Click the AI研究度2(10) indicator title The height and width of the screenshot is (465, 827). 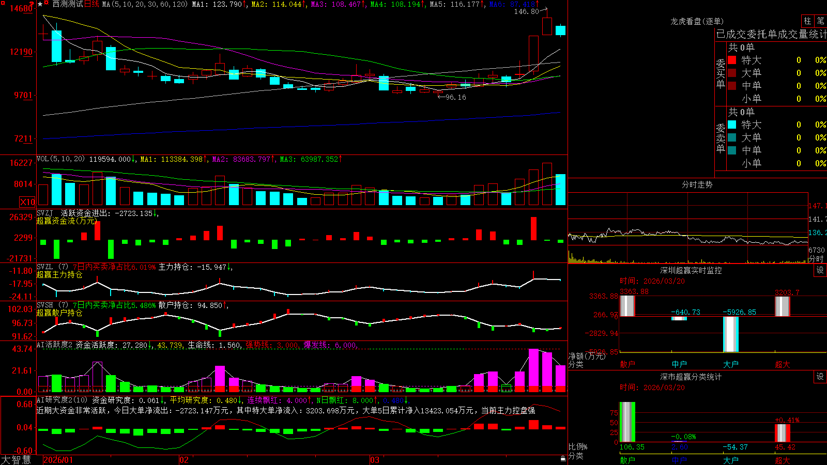tap(63, 400)
